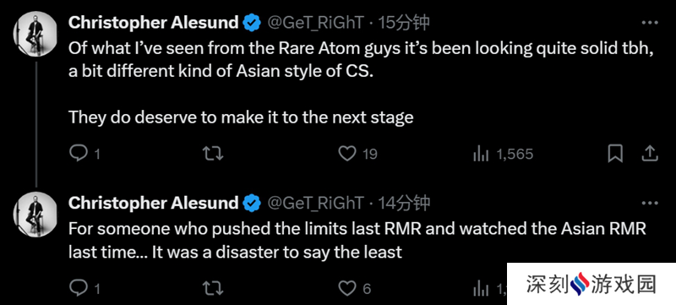Like the tweet with 6 likes
Image resolution: width=676 pixels, height=305 pixels.
tap(354, 288)
